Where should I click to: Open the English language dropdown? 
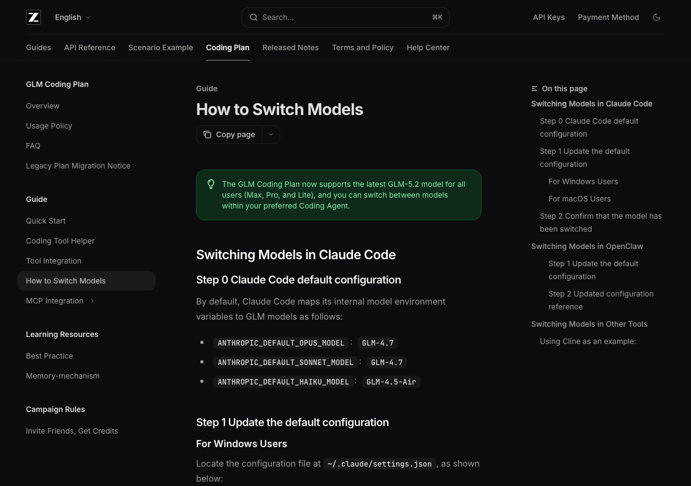(73, 17)
